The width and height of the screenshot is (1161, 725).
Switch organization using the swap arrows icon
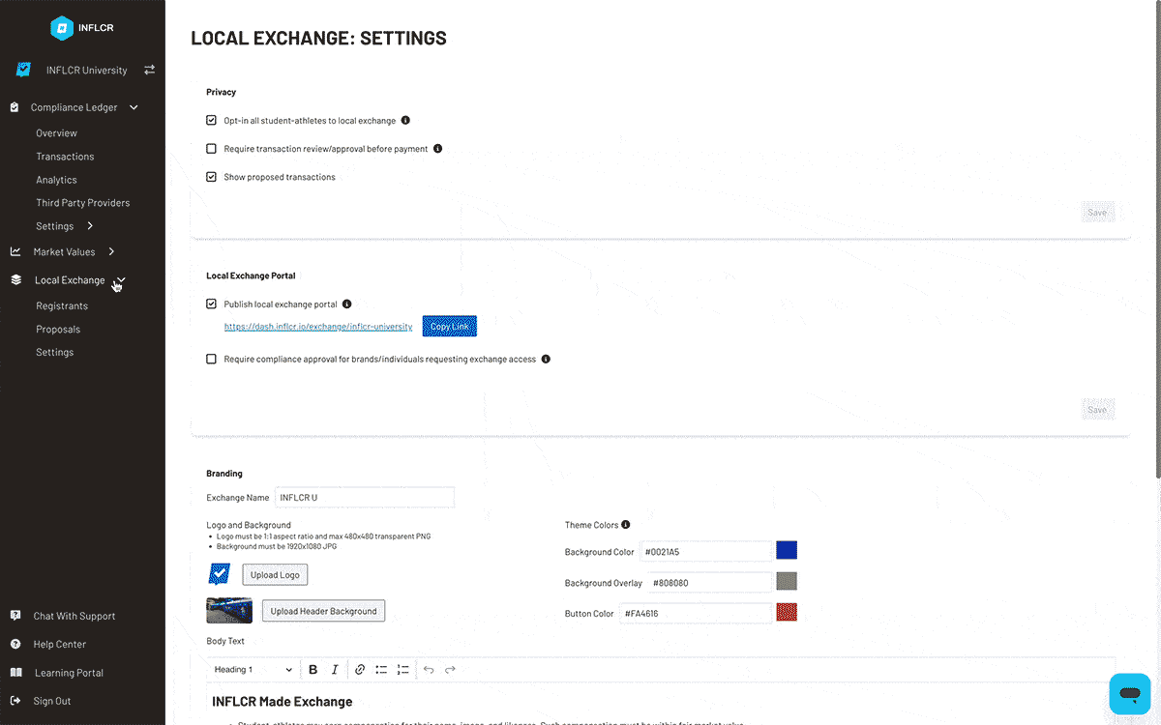[x=149, y=70]
